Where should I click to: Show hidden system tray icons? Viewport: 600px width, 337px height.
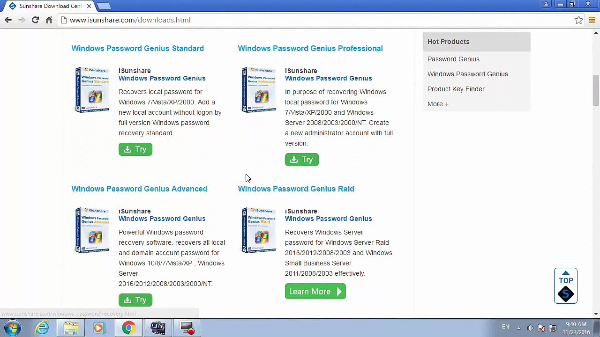[x=518, y=328]
